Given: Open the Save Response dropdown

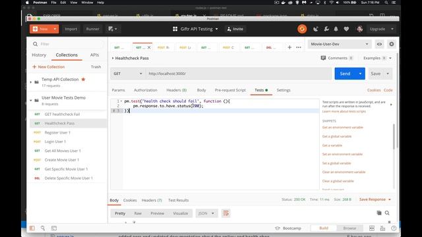Looking at the screenshot, I should tap(375, 199).
